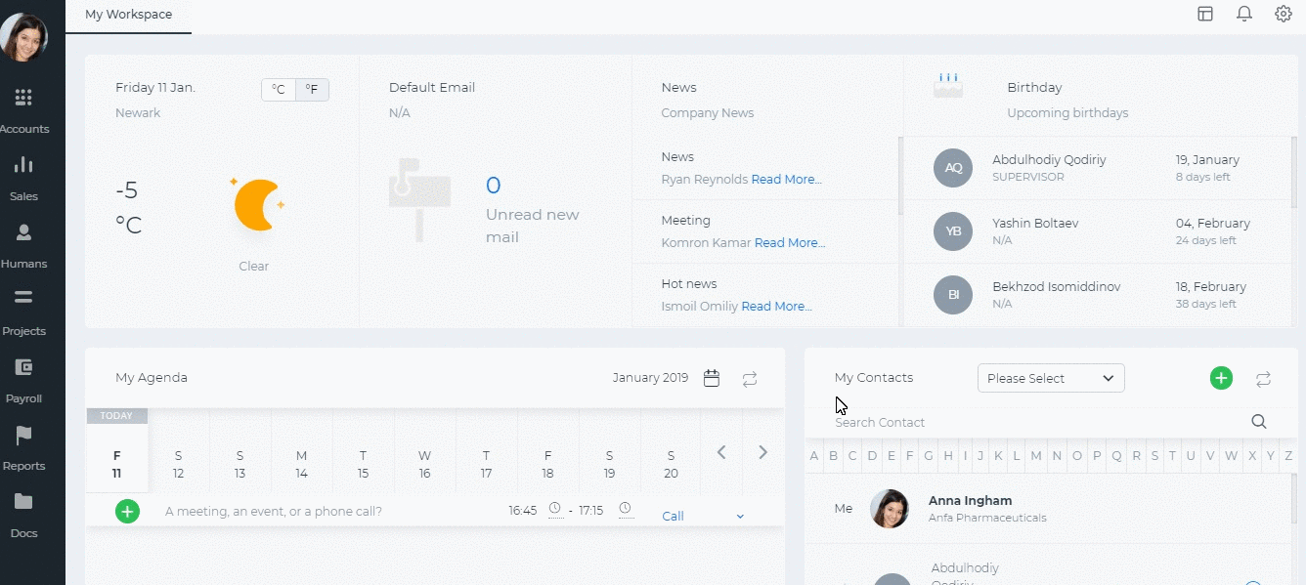This screenshot has width=1306, height=585.
Task: Switch temperature to °F
Action: click(x=312, y=90)
